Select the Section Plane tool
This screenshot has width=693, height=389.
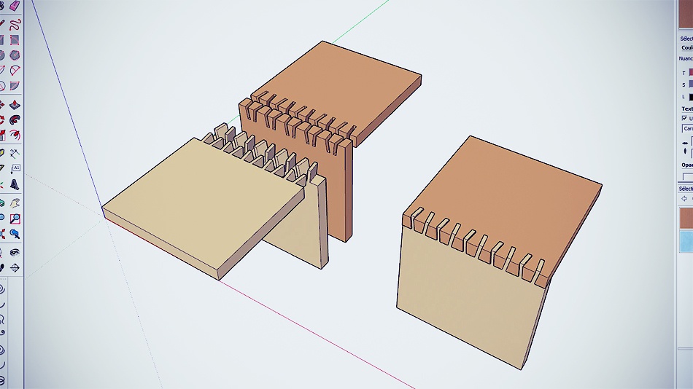[x=15, y=268]
